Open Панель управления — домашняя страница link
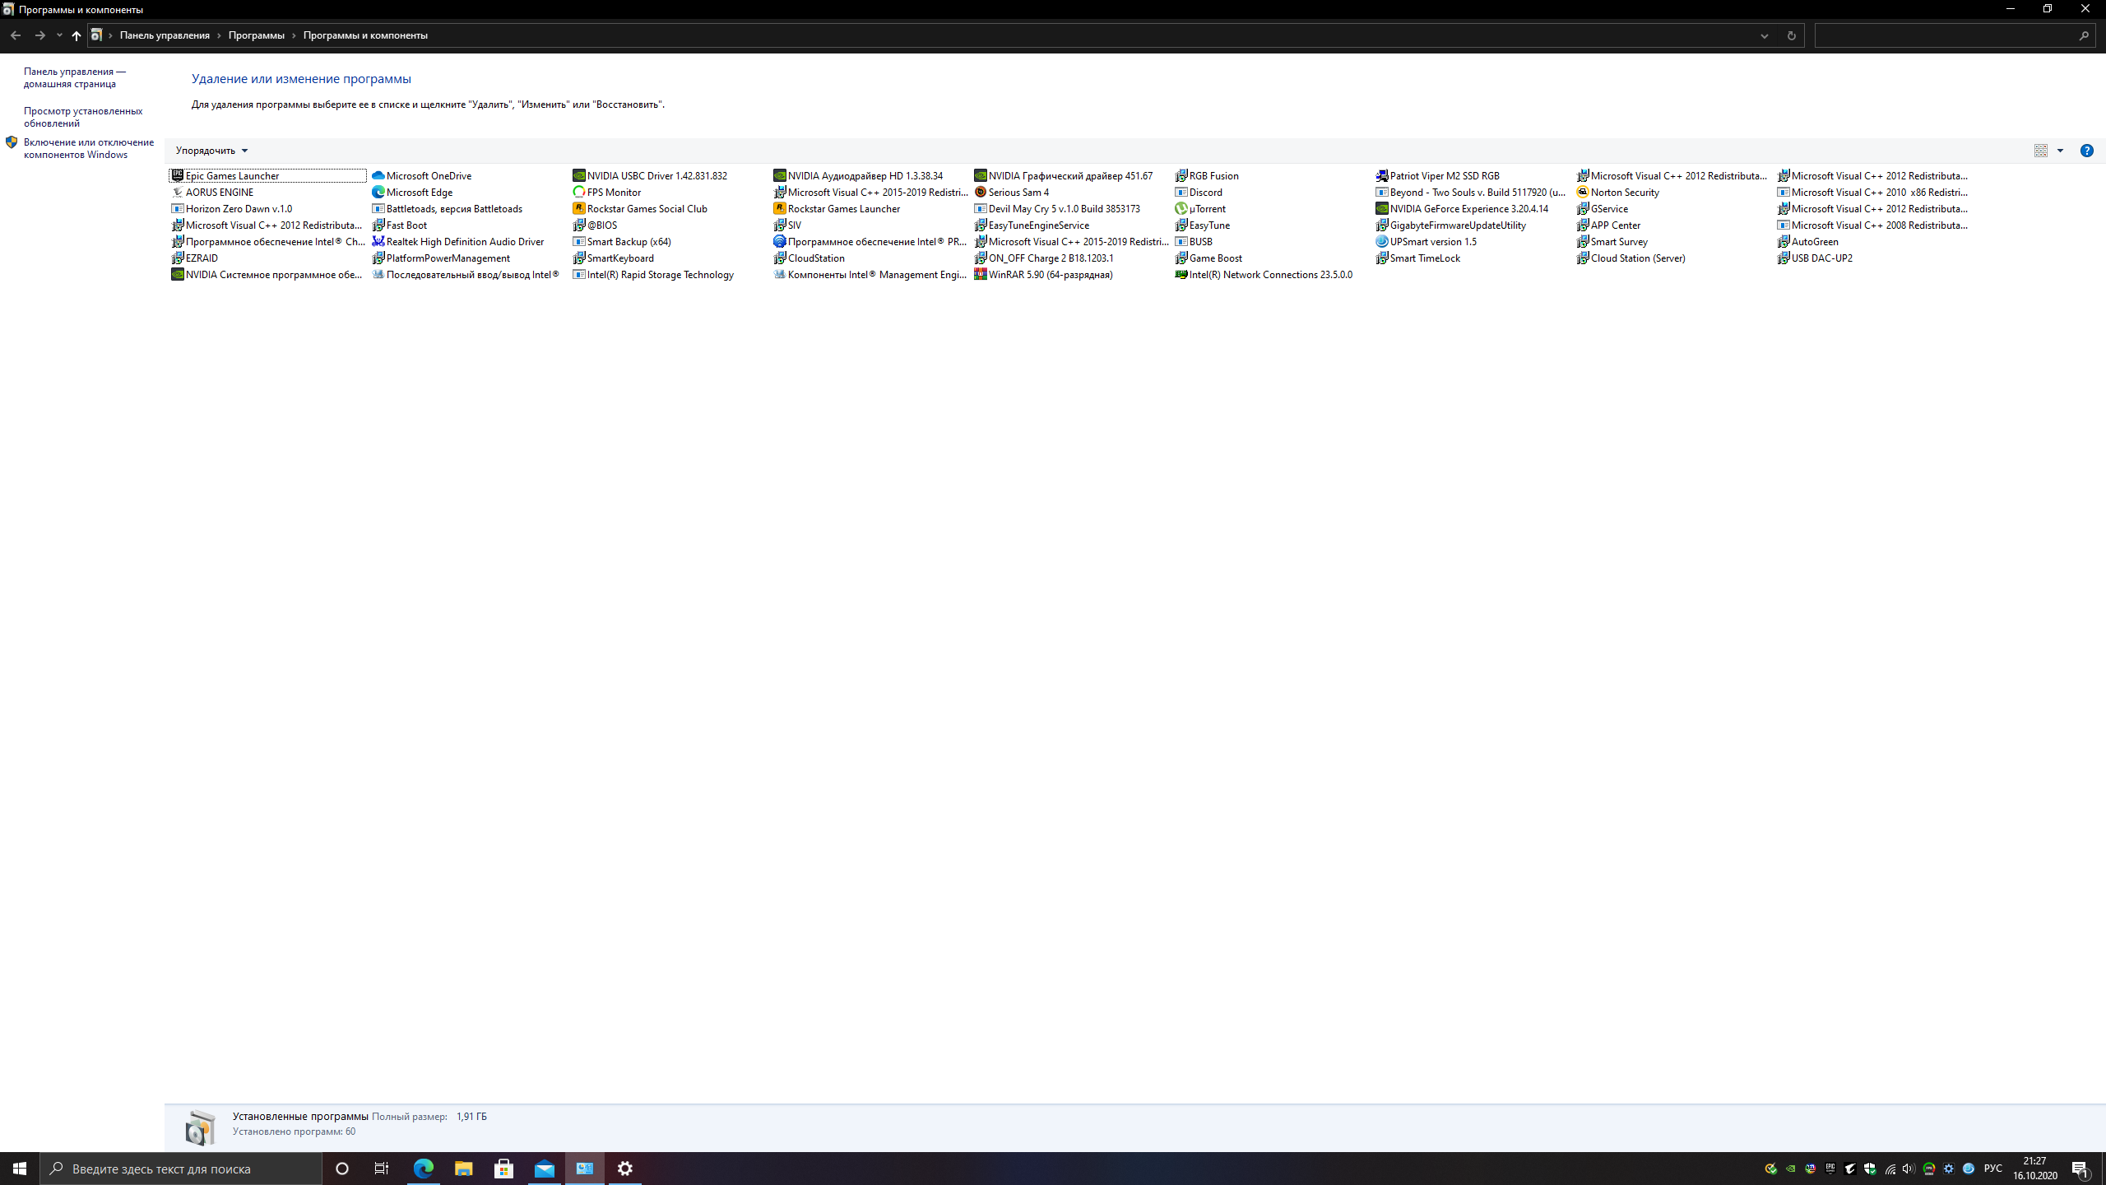This screenshot has height=1185, width=2106. click(x=75, y=77)
